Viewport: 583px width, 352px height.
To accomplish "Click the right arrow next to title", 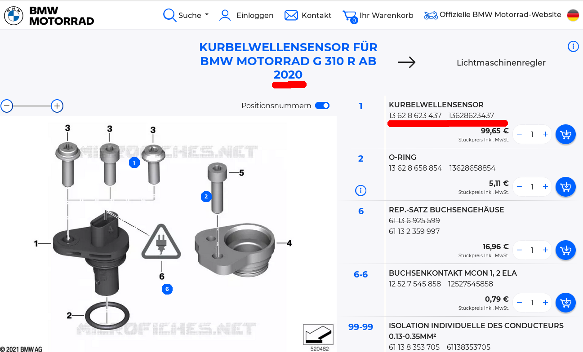I will (x=406, y=62).
